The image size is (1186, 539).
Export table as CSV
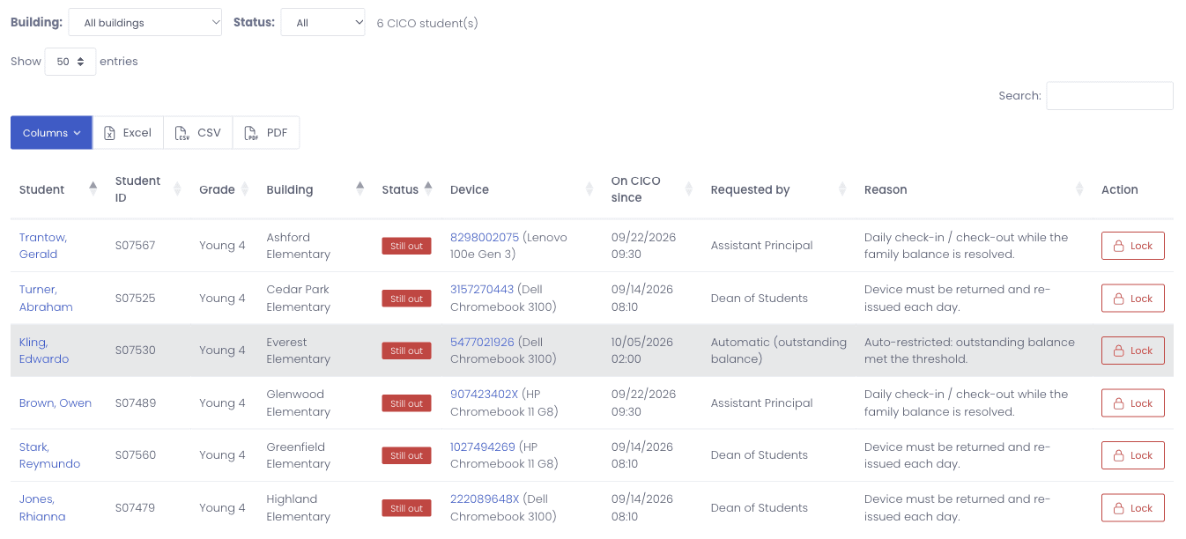[x=198, y=133]
